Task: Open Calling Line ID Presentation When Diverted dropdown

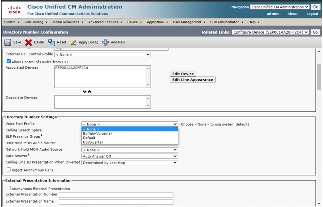Action: click(130, 163)
